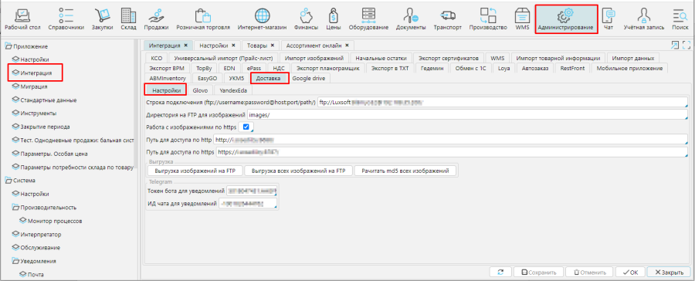
Task: Click the Директория на FTP для изображений field
Action: point(466,115)
